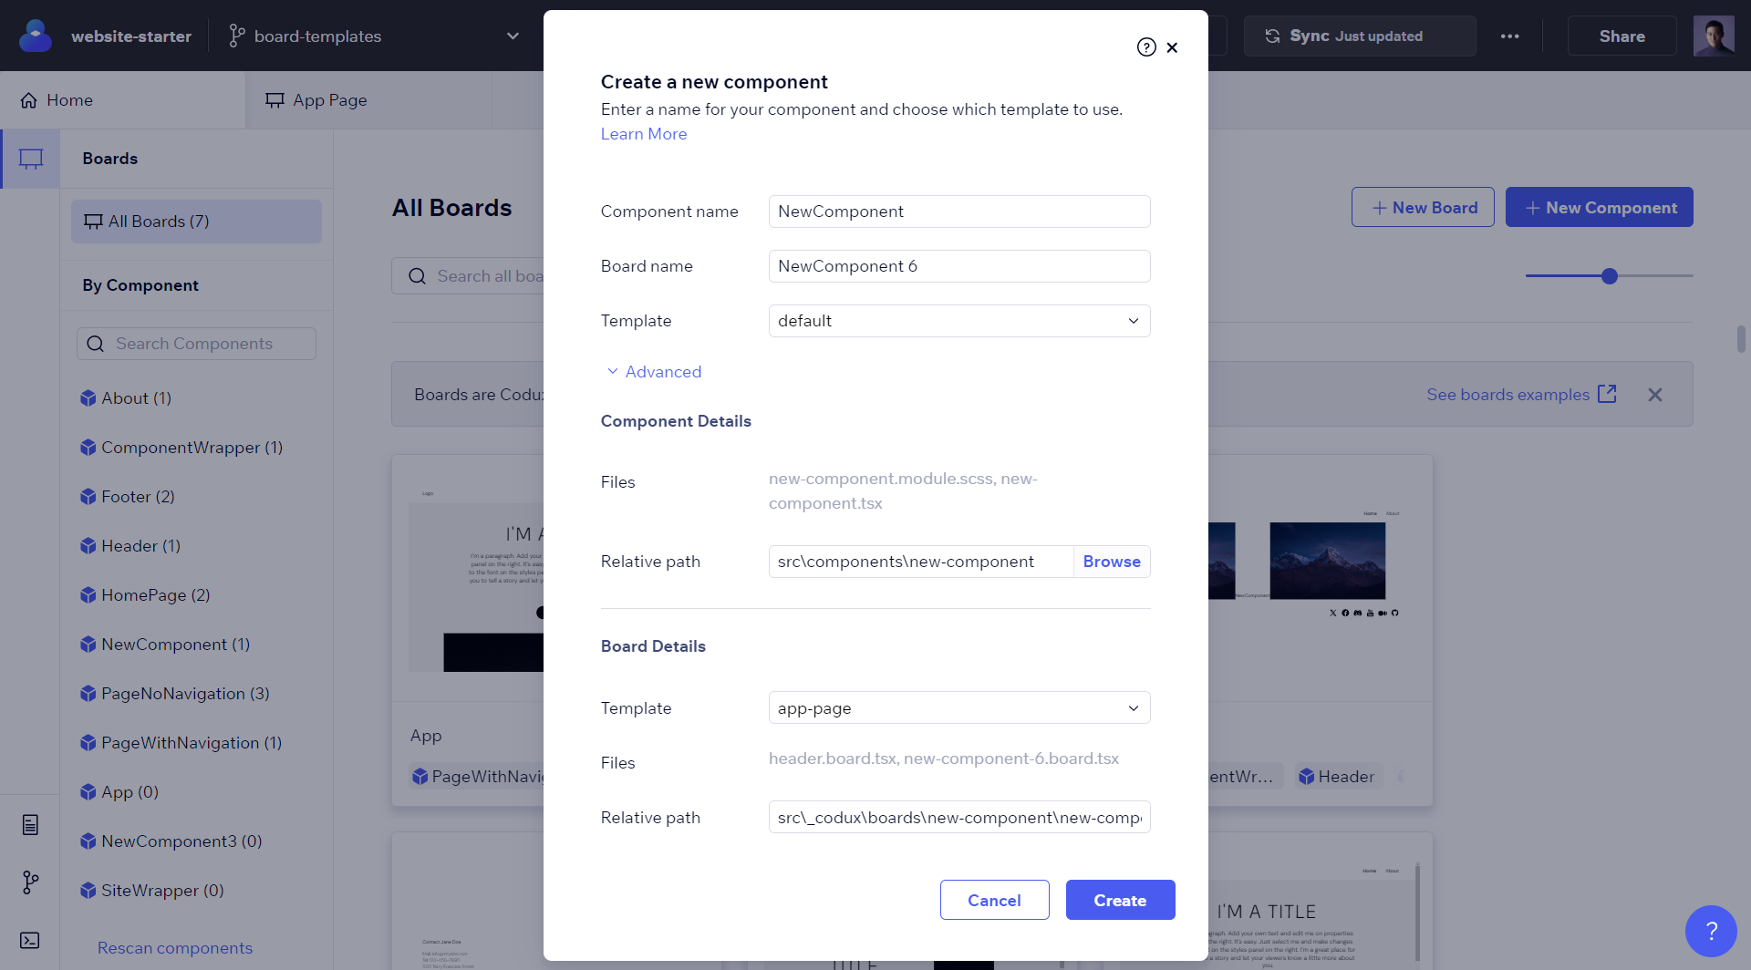The image size is (1751, 970).
Task: Click the board Relative path field
Action: click(x=959, y=817)
